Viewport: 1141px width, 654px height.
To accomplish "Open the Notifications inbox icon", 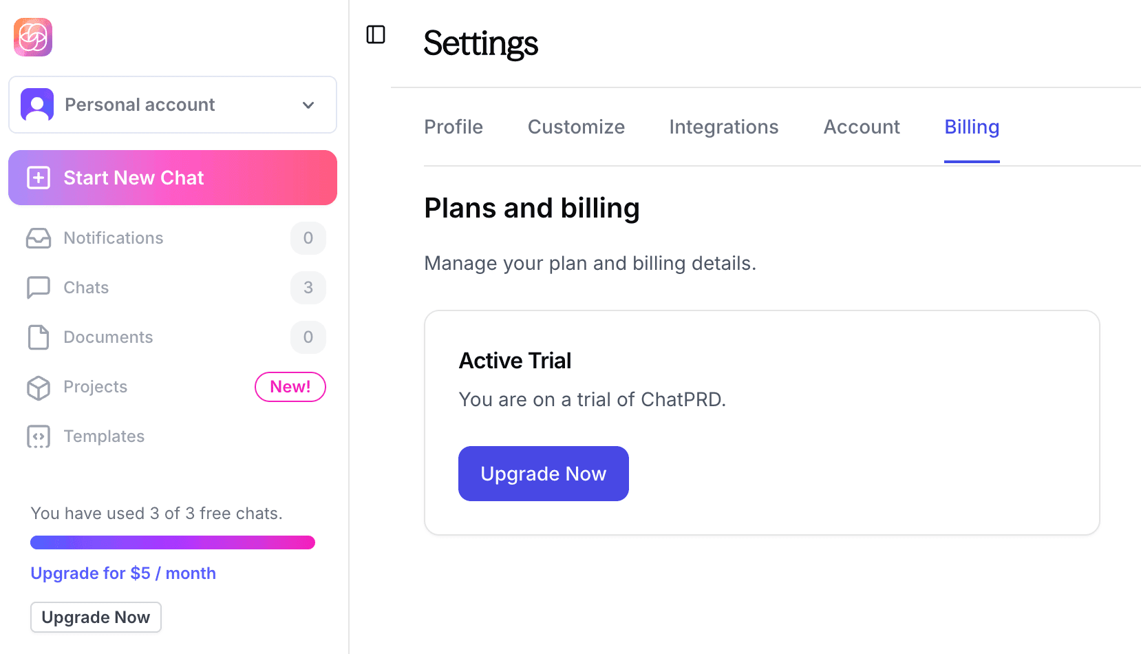I will (x=38, y=238).
